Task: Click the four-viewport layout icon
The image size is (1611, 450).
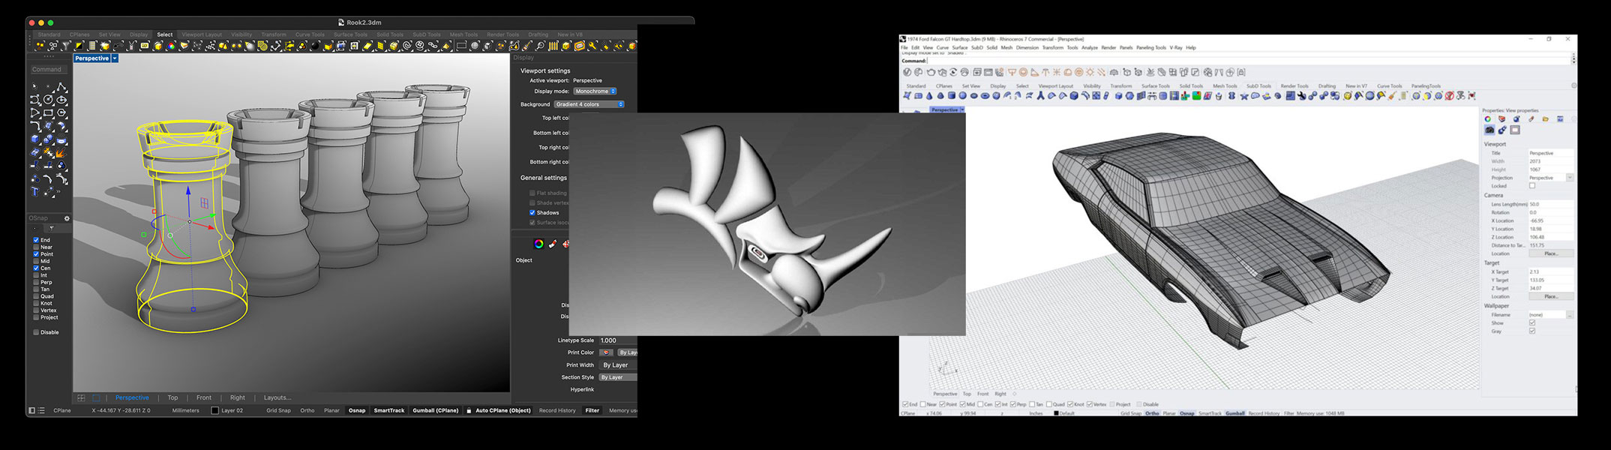Action: coord(81,397)
